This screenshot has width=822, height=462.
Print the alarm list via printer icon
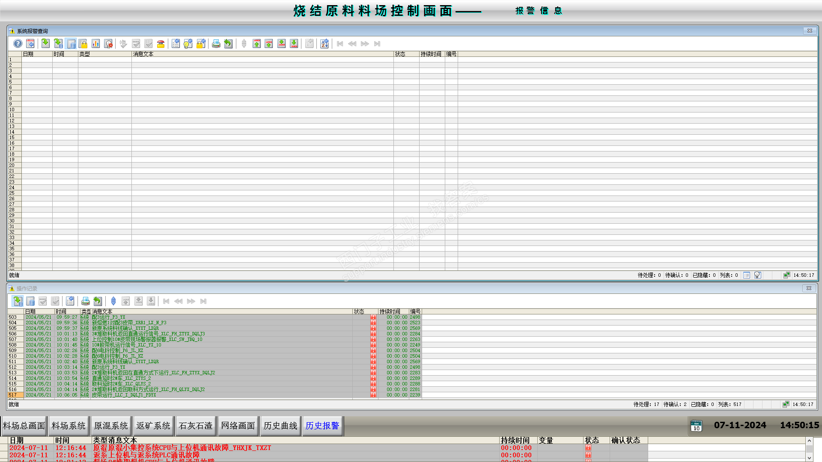pos(216,44)
